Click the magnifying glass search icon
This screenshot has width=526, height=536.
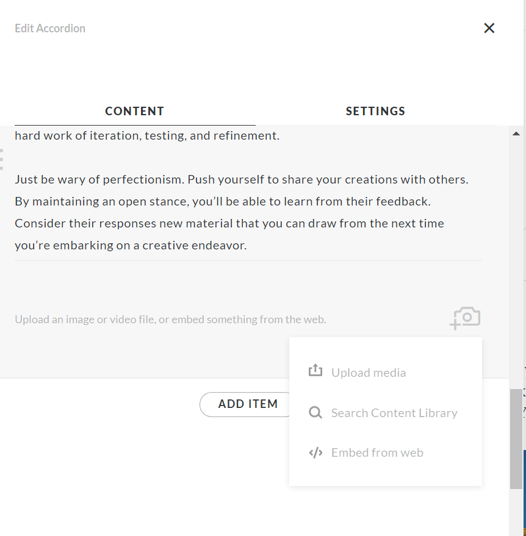coord(315,413)
